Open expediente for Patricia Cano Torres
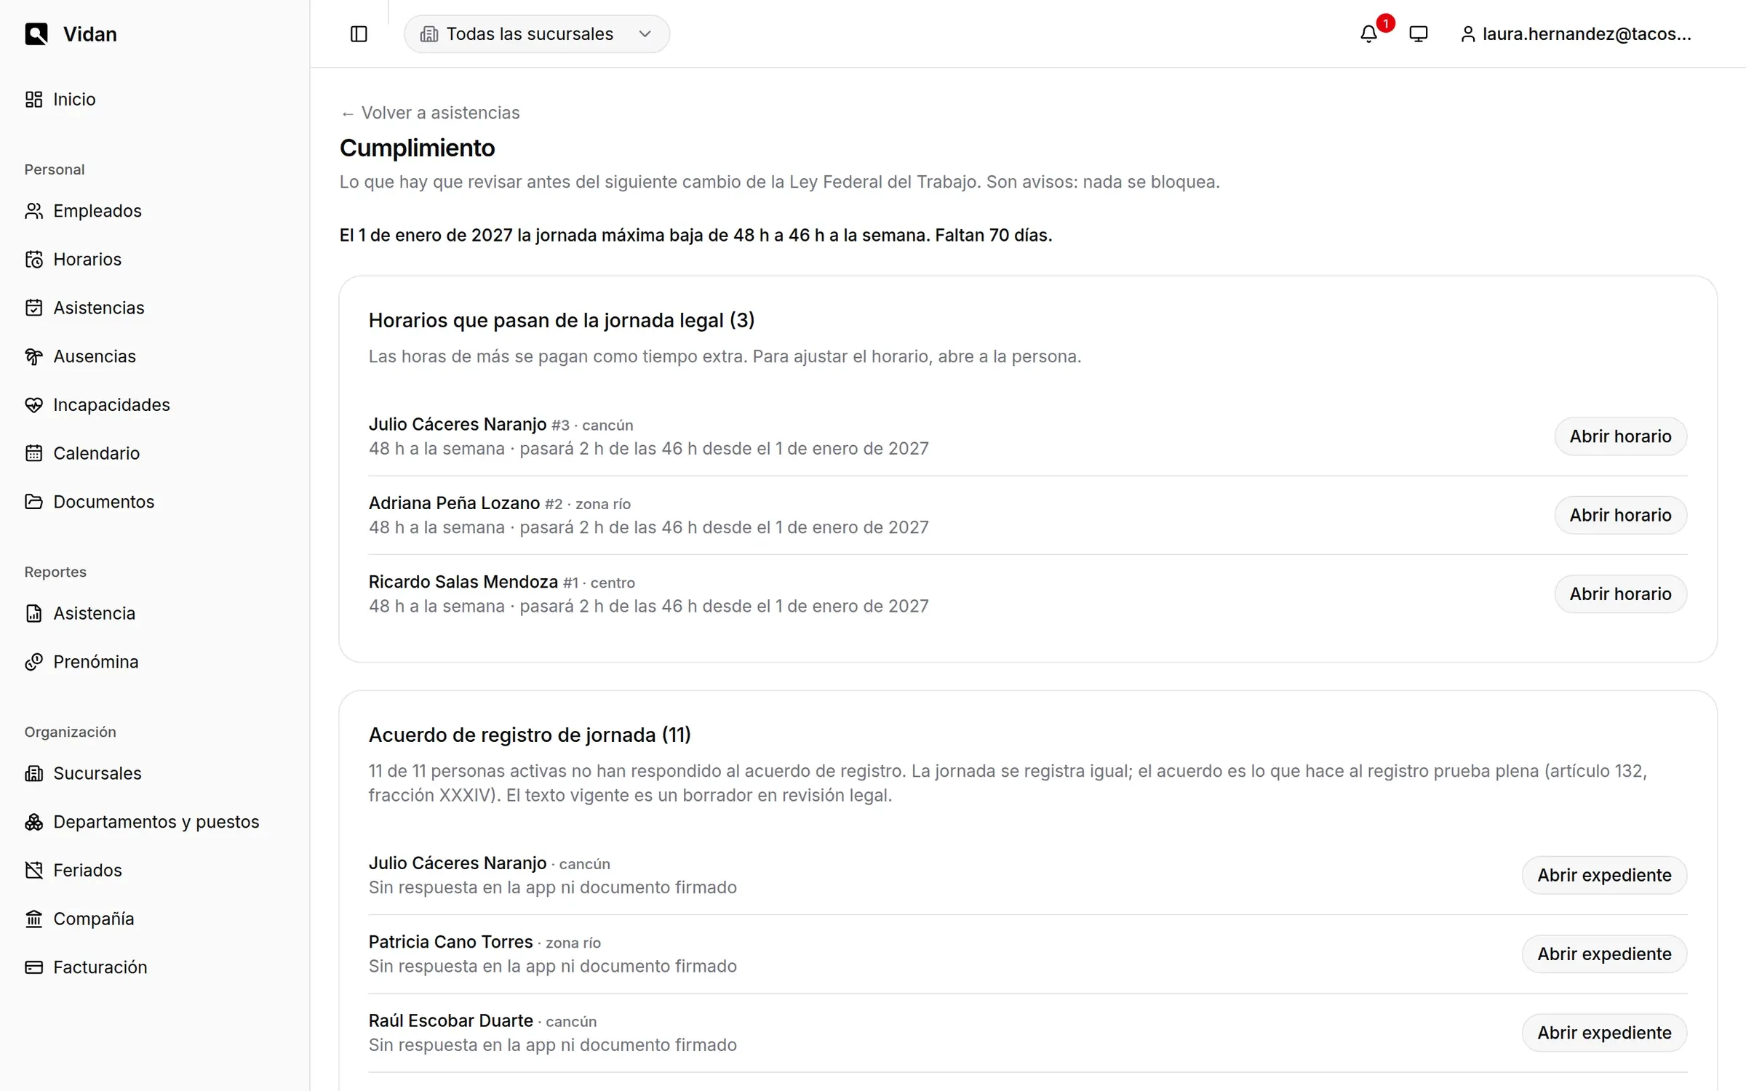Image resolution: width=1746 pixels, height=1091 pixels. click(x=1604, y=954)
